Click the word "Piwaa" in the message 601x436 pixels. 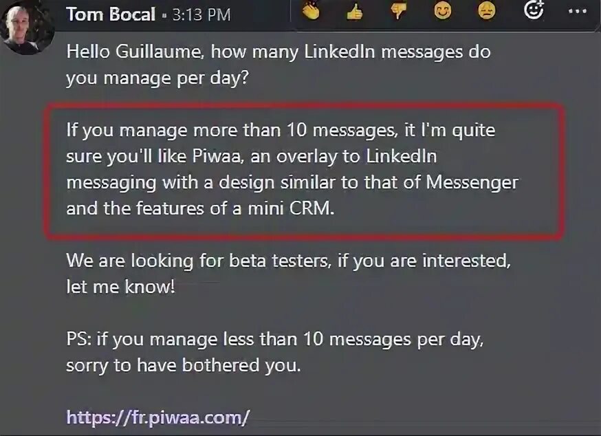pyautogui.click(x=220, y=156)
